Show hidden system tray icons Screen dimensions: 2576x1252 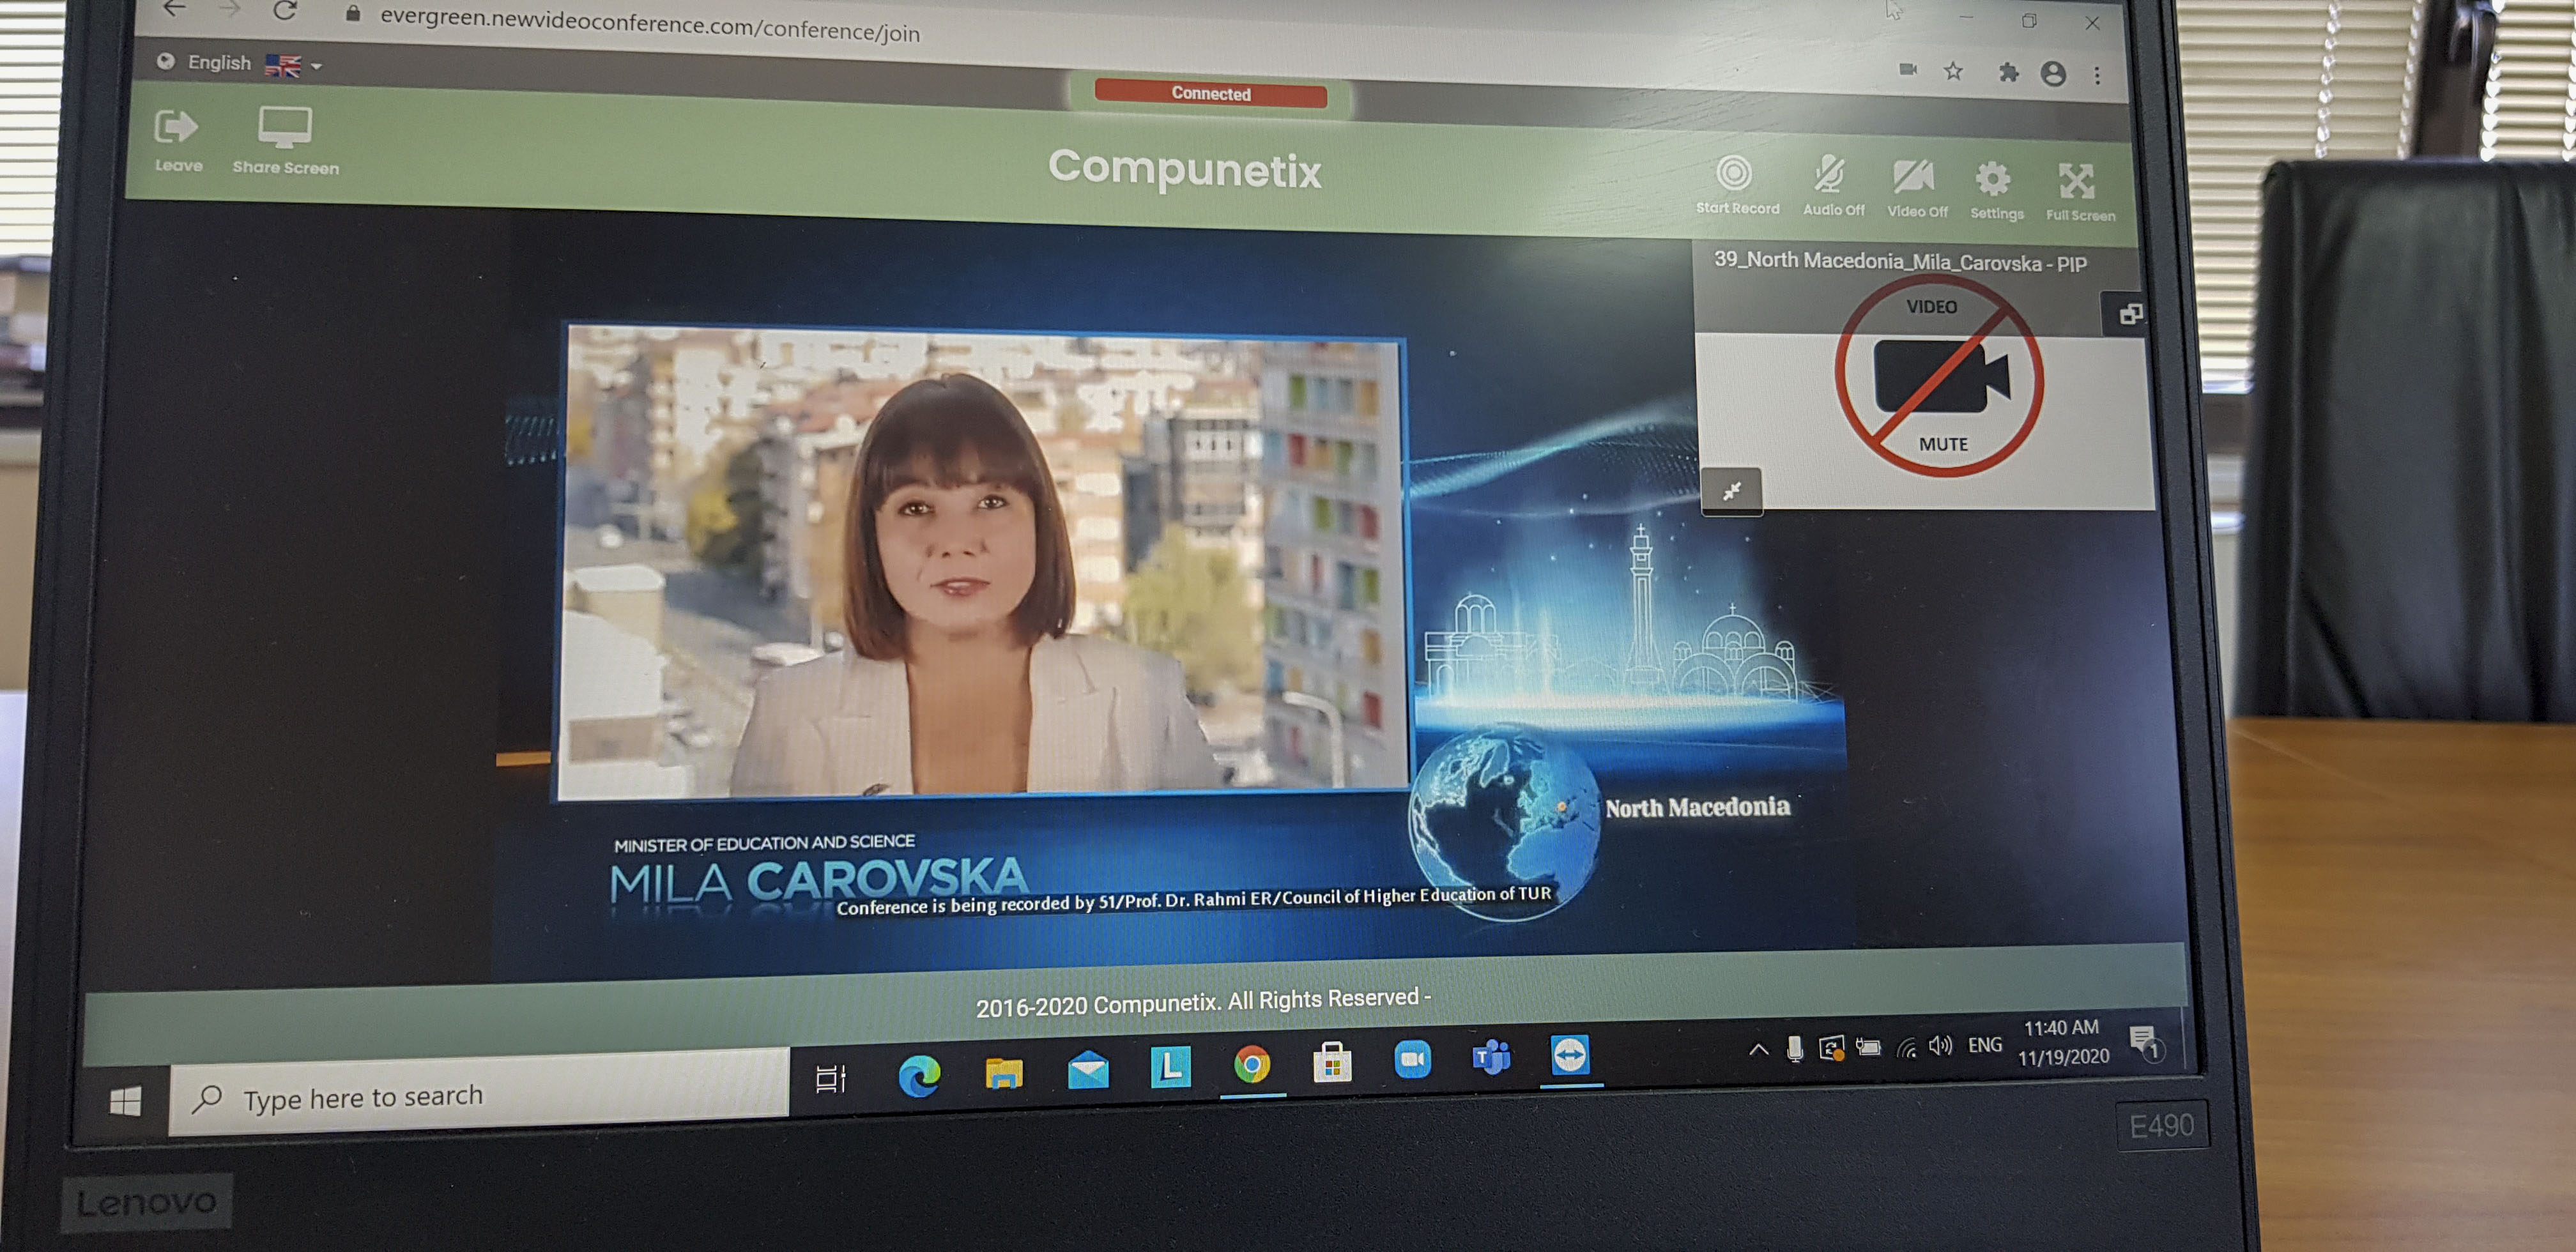click(1758, 1049)
